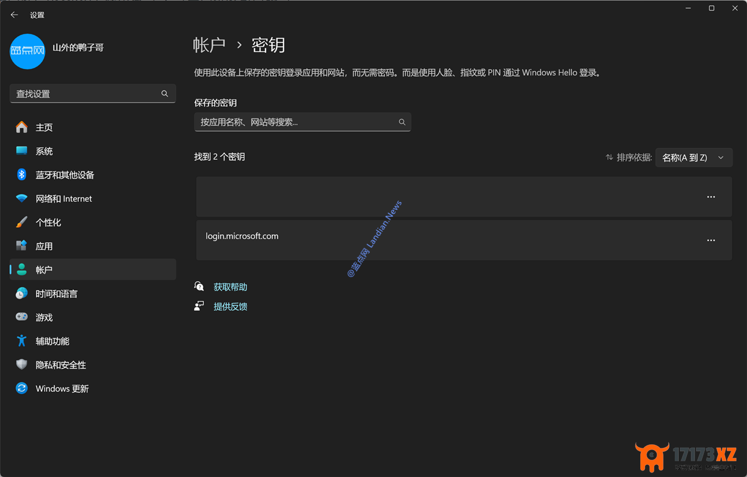Select 隐私和安全性 in the sidebar
Screen dimensions: 747x477
pyautogui.click(x=93, y=365)
